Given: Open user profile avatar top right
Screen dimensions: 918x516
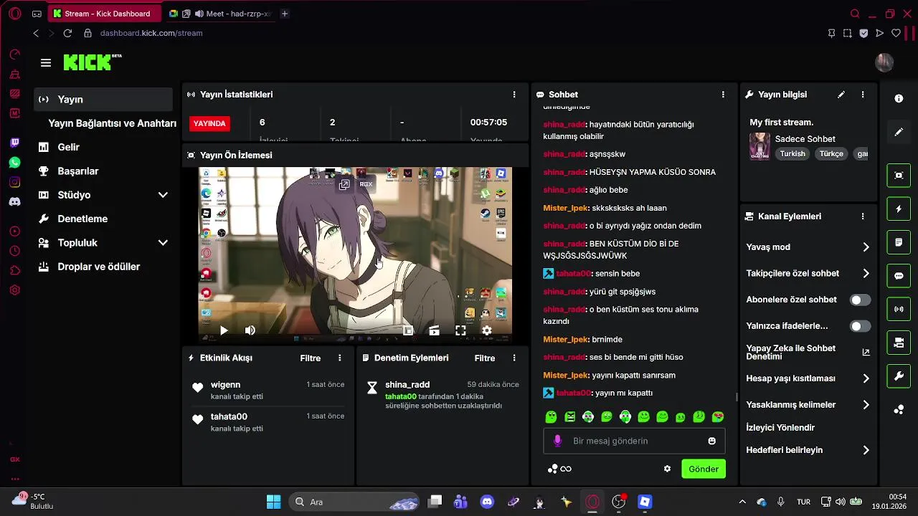Looking at the screenshot, I should tap(884, 62).
